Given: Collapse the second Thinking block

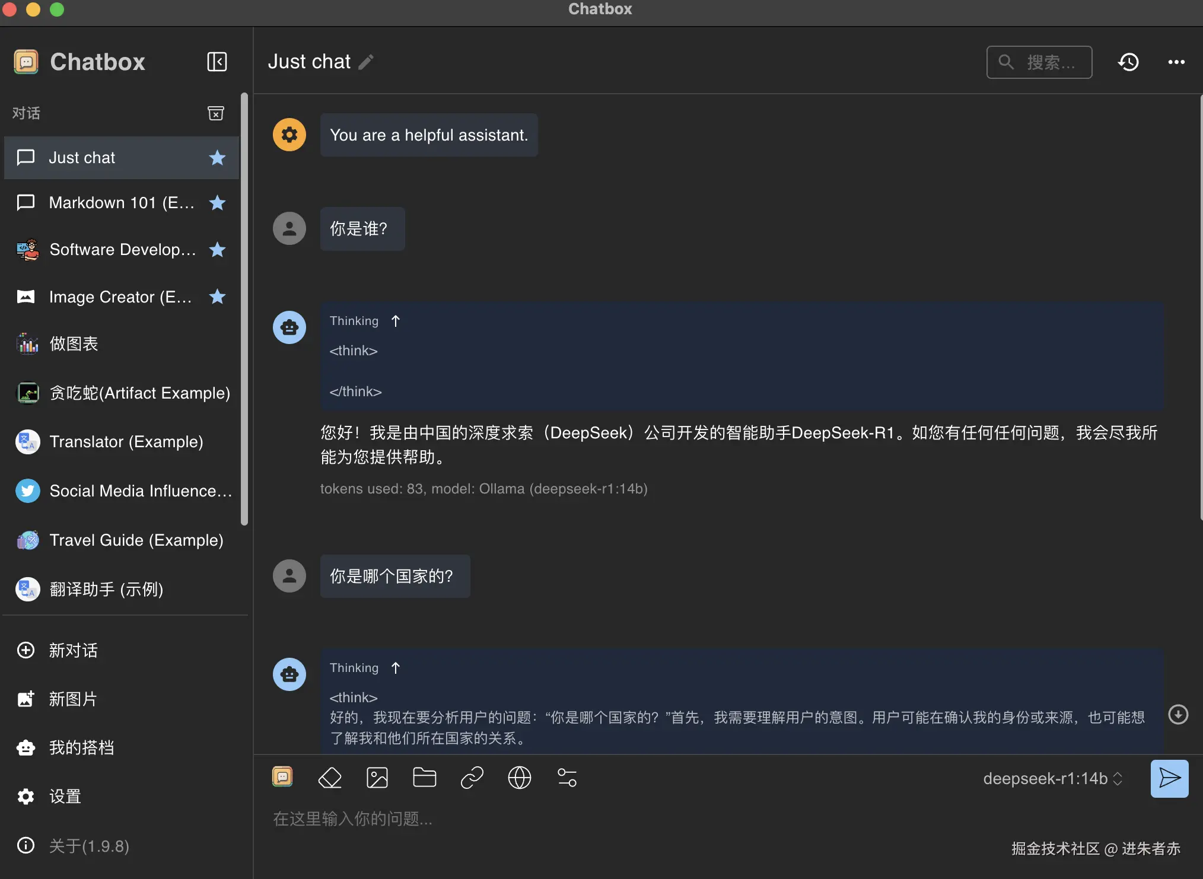Looking at the screenshot, I should tap(396, 668).
